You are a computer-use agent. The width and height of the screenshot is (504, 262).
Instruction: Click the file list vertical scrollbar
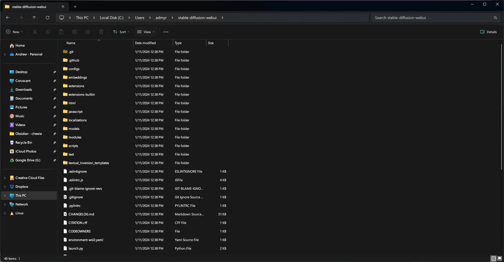(501, 107)
